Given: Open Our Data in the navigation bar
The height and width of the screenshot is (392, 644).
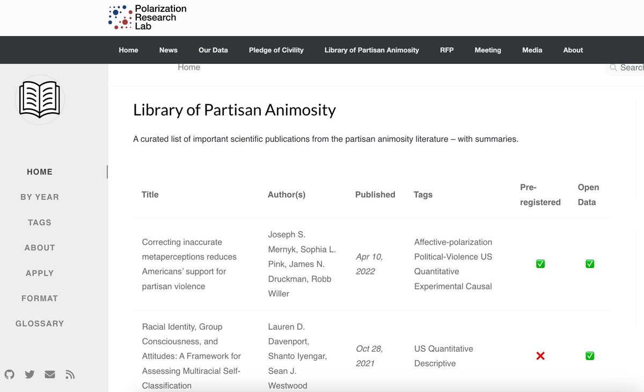Looking at the screenshot, I should [x=213, y=50].
